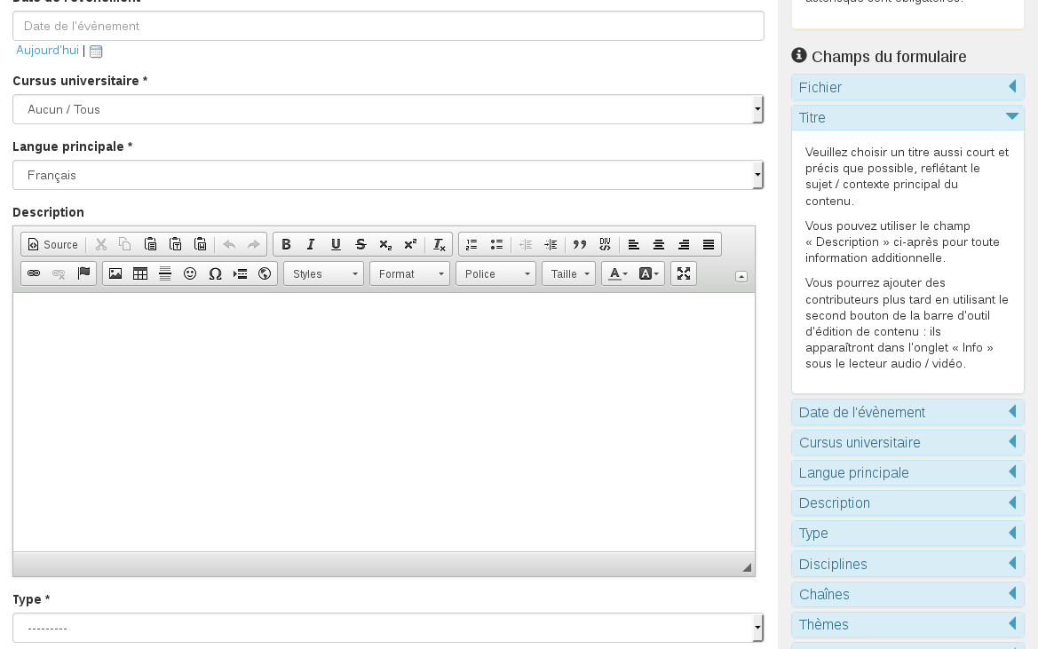Click the insert link icon
The image size is (1038, 649).
click(34, 273)
